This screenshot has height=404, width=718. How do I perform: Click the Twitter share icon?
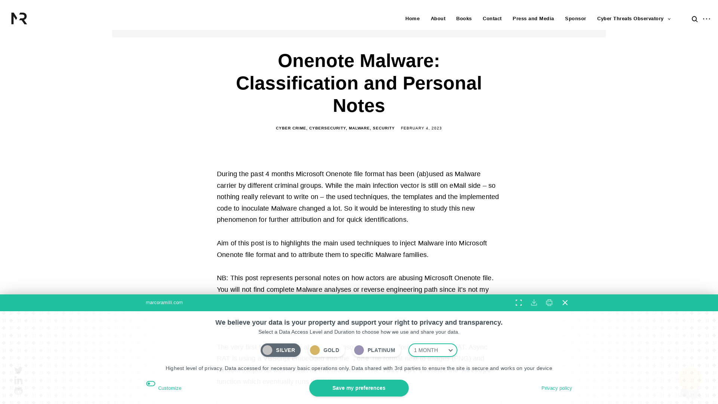click(18, 370)
